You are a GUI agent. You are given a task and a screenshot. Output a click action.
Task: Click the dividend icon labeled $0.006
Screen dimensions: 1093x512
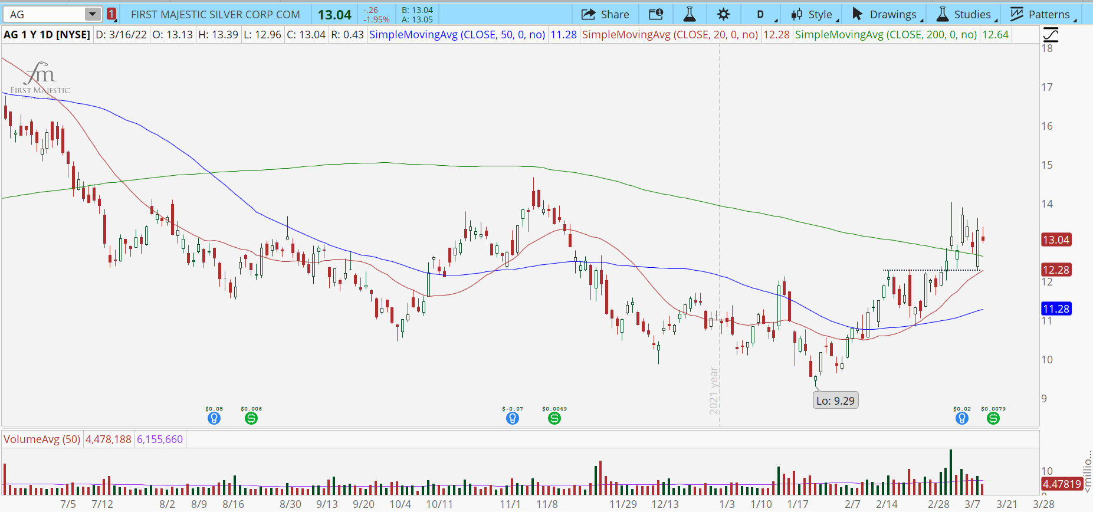point(251,418)
